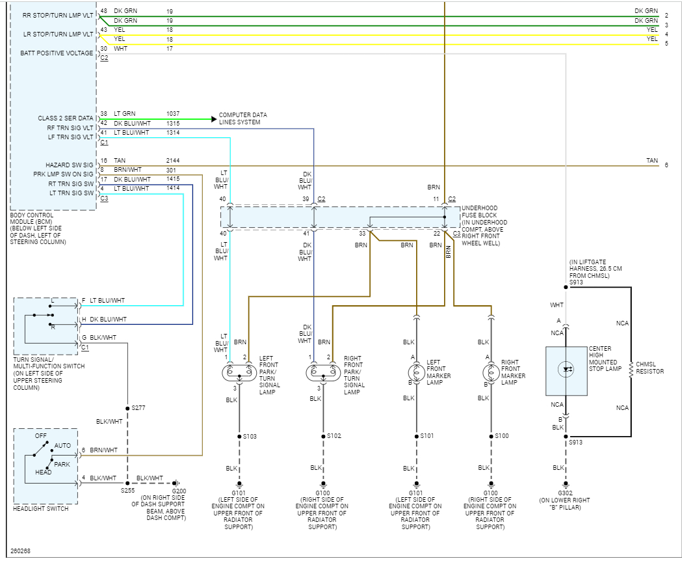The width and height of the screenshot is (682, 561).
Task: Click the center high mounted stop lamp LED symbol
Action: (566, 370)
